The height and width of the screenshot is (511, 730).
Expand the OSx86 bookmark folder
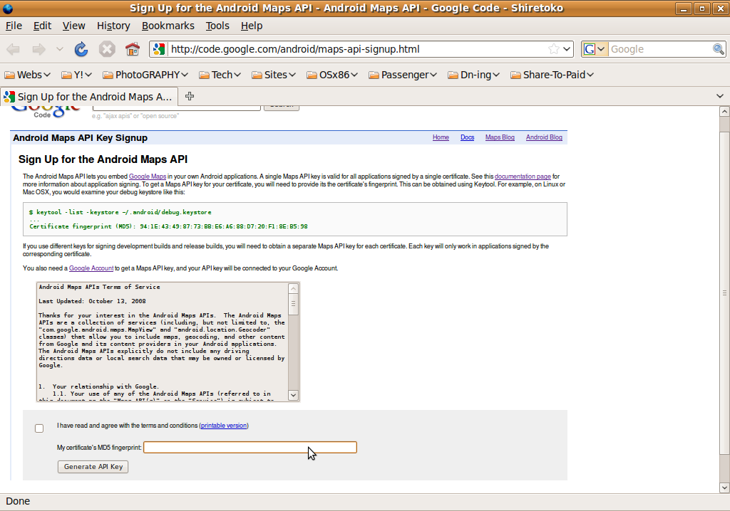coord(332,75)
